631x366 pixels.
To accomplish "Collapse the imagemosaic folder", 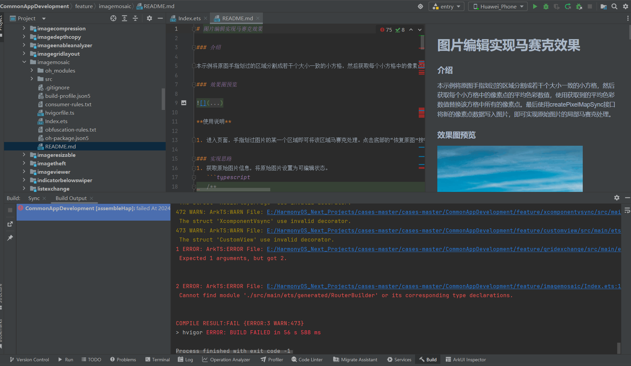I will tap(24, 62).
